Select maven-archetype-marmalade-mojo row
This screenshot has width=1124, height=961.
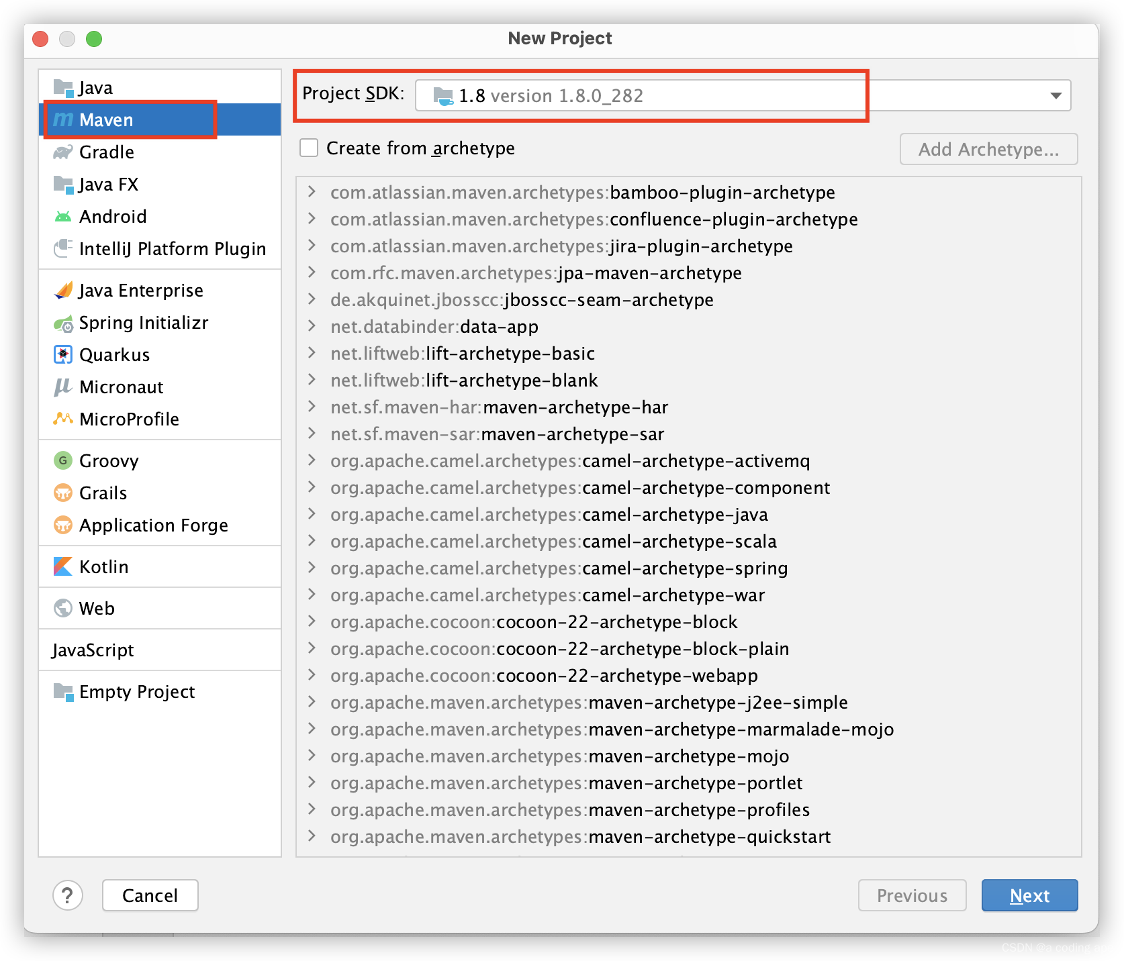(689, 729)
